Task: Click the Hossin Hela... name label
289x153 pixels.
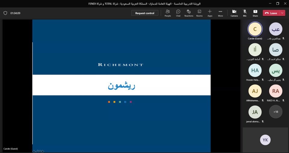Action: click(253, 80)
